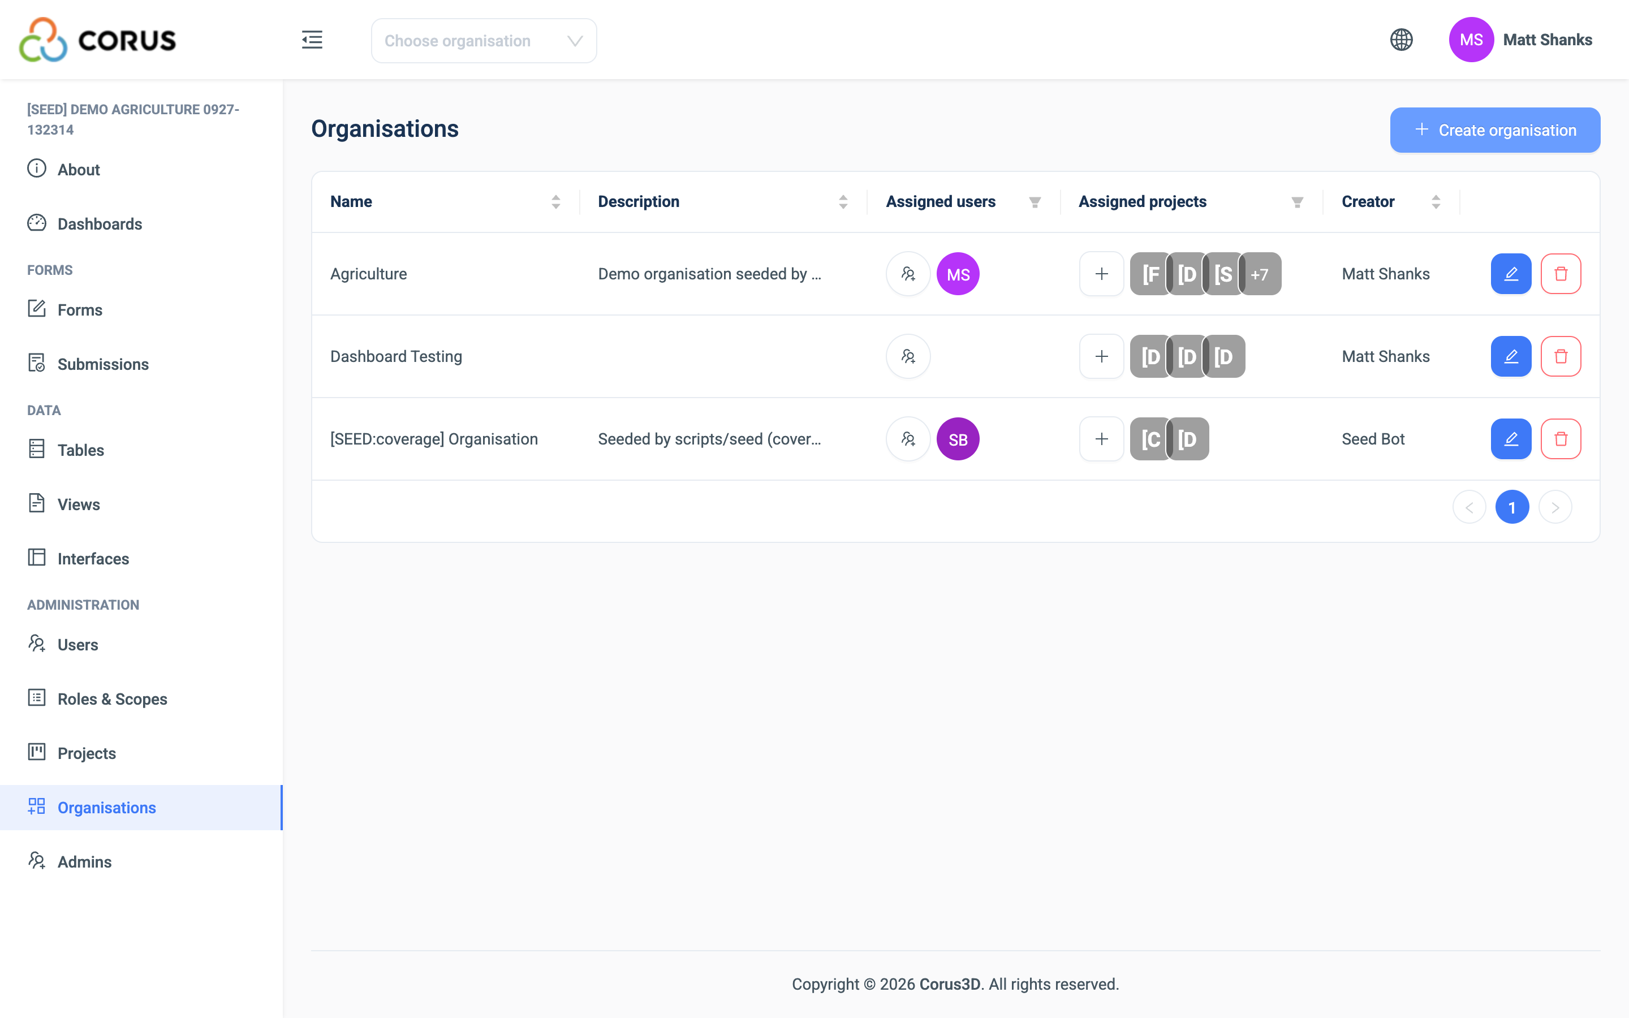This screenshot has height=1018, width=1629.
Task: Edit the Dashboard Testing organisation
Action: [x=1511, y=356]
